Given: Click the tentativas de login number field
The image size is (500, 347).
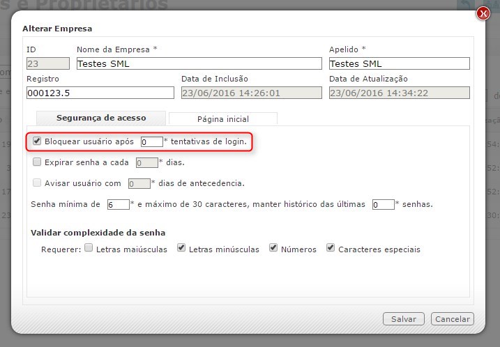Looking at the screenshot, I should click(151, 142).
